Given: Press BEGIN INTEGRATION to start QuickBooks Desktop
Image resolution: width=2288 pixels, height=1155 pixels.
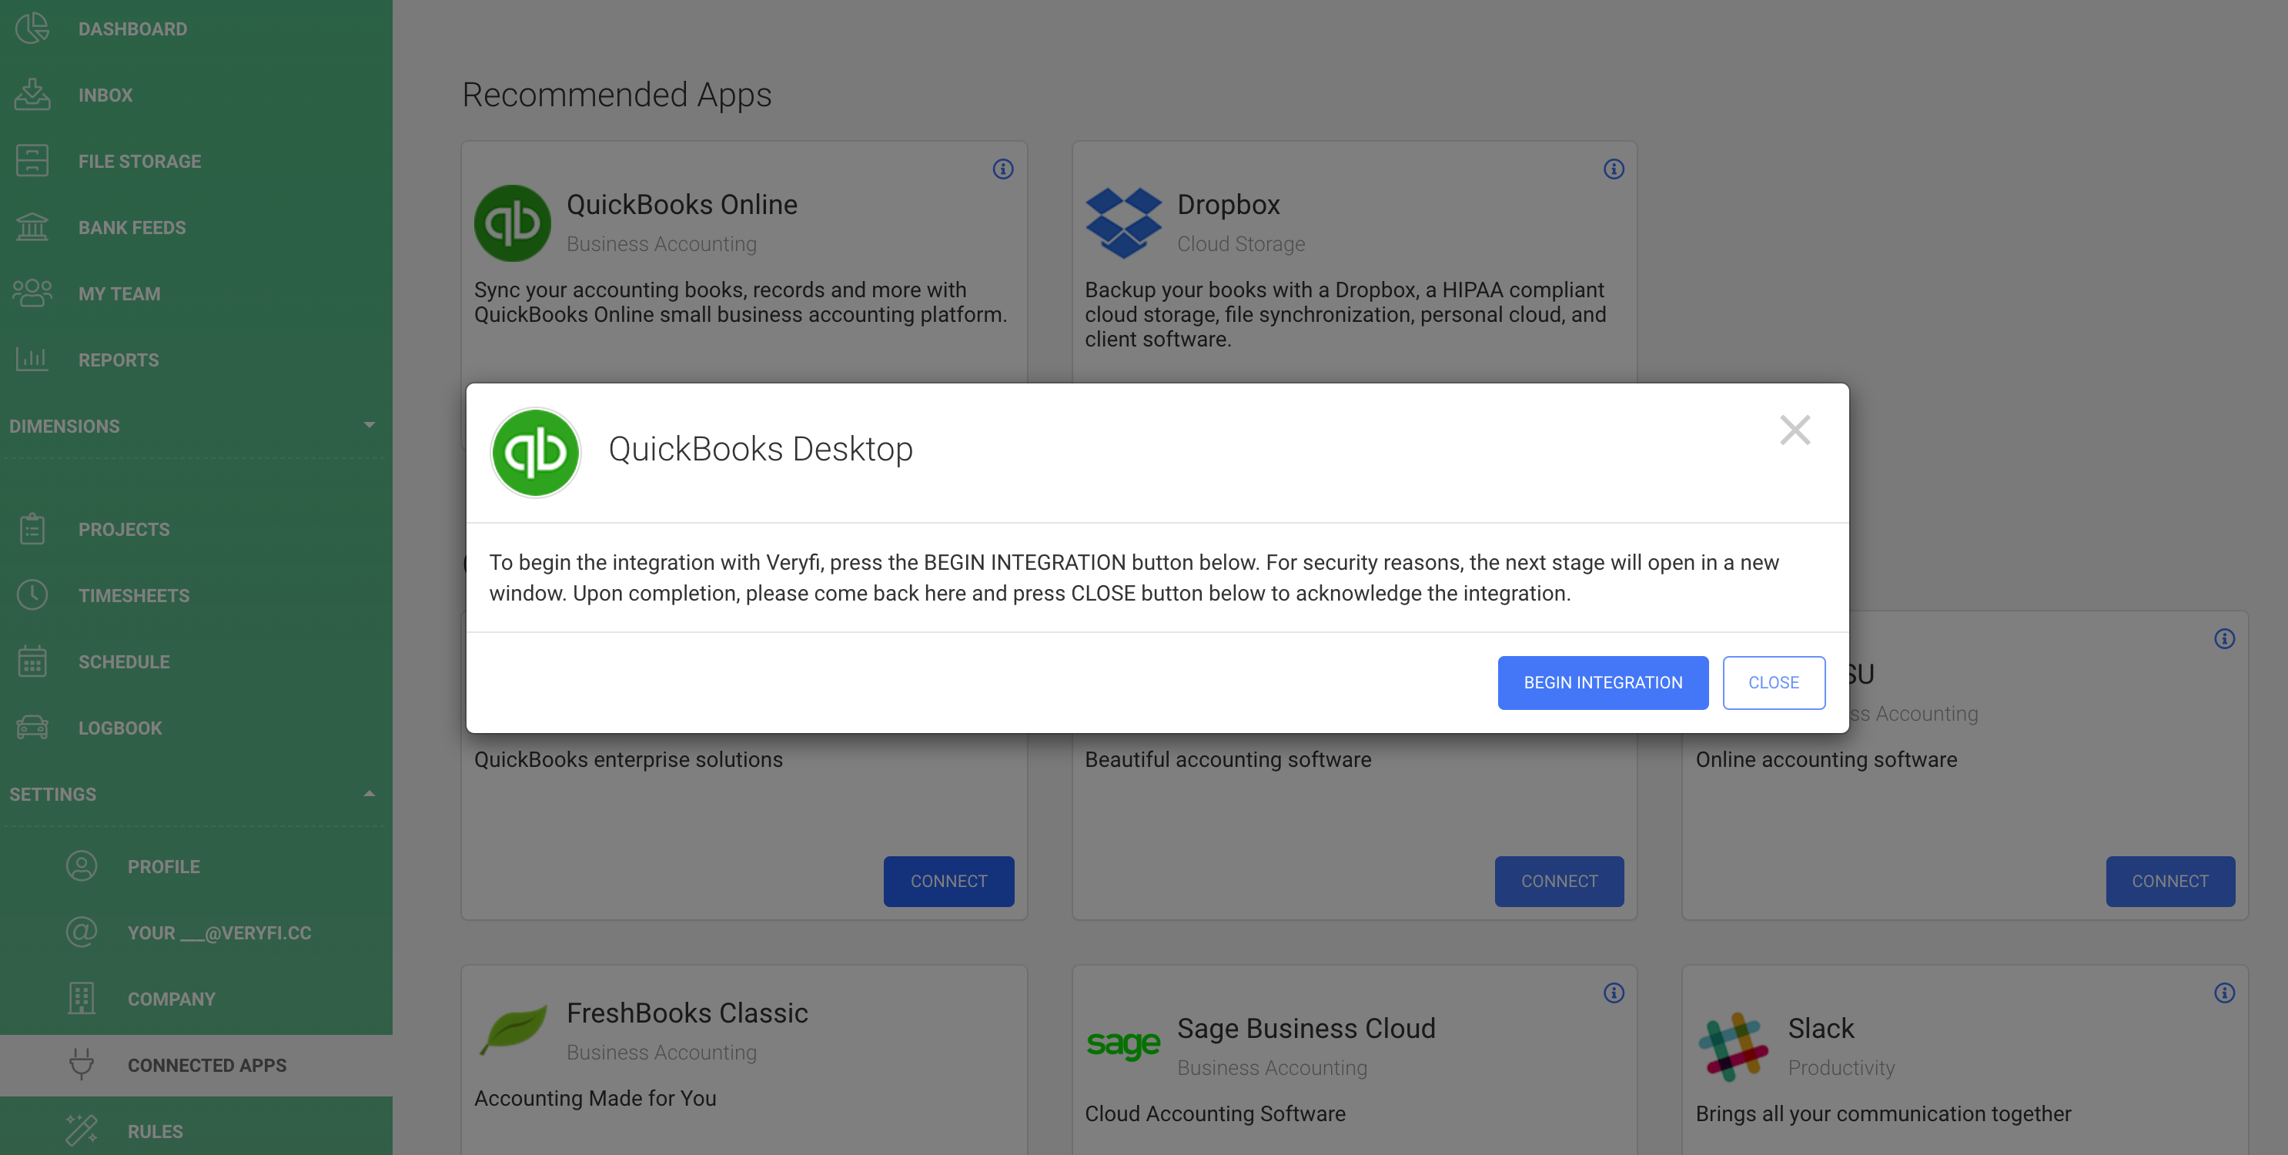Looking at the screenshot, I should tap(1602, 682).
